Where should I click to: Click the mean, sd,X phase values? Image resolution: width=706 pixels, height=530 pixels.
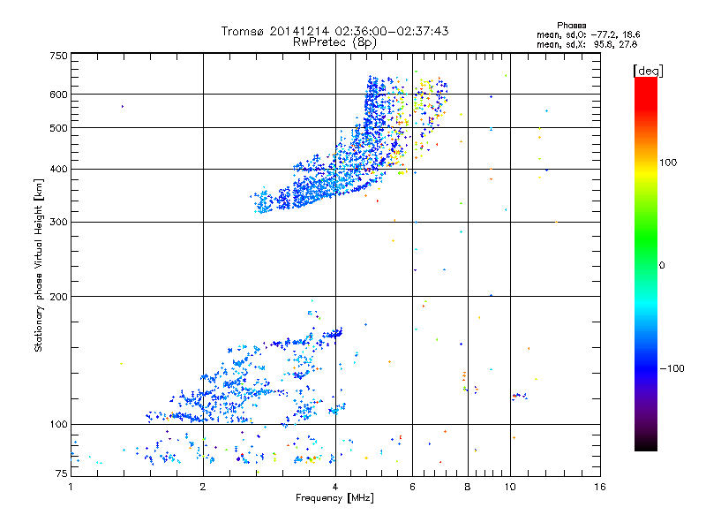(x=587, y=44)
